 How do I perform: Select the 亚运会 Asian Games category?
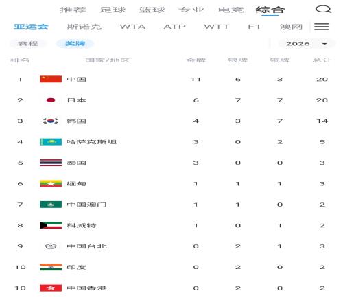[31, 27]
